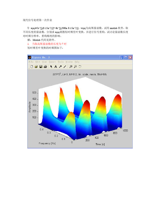Select the Insert Arrow tool
The image size is (151, 214).
60,66
